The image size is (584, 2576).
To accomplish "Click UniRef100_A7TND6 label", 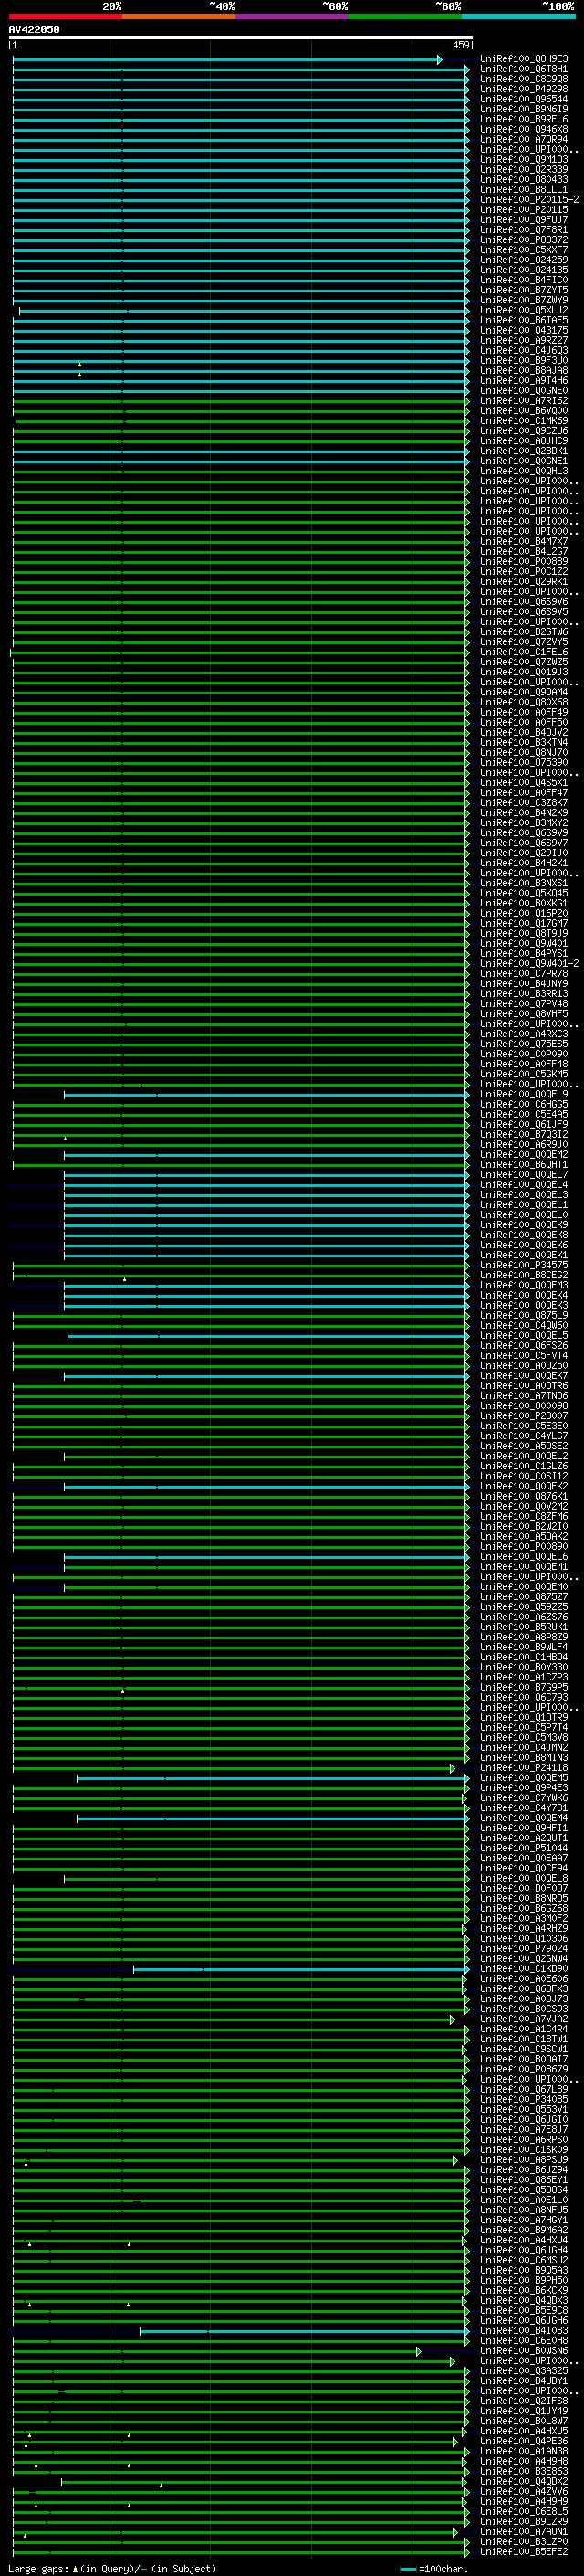I will [524, 1396].
